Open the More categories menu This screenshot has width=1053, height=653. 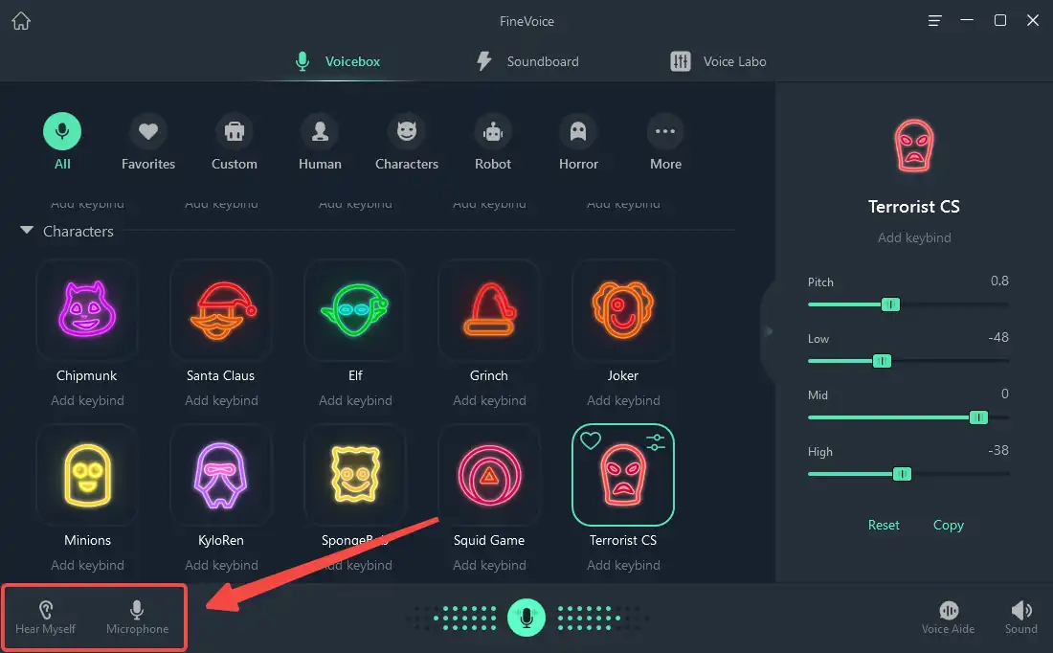click(x=665, y=142)
